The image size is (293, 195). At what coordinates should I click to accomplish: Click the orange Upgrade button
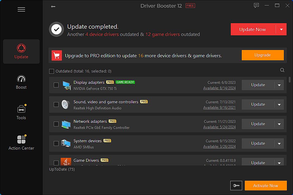(x=262, y=55)
